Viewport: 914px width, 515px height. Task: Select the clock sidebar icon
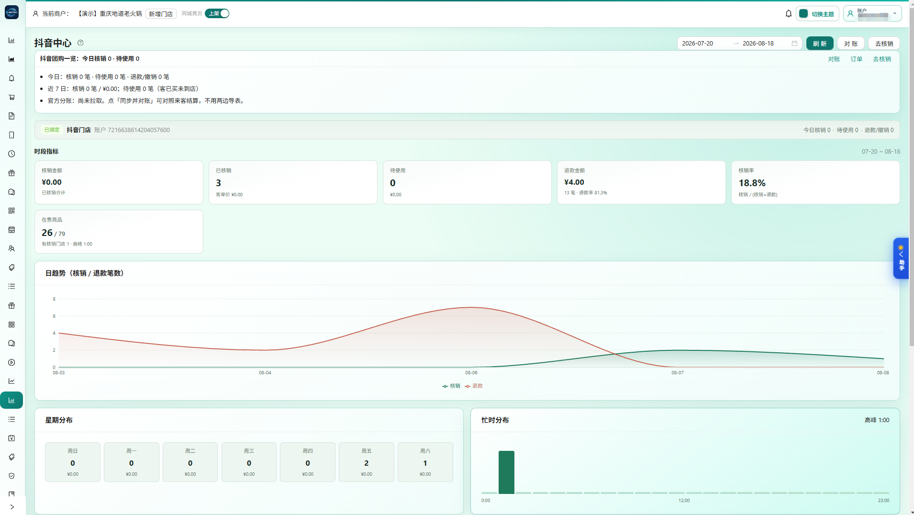coord(11,154)
